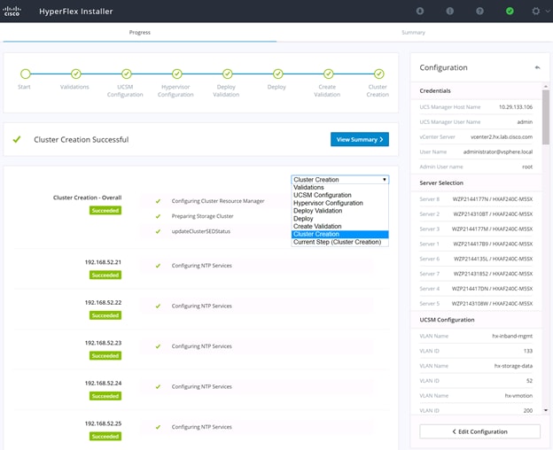Image resolution: width=553 pixels, height=450 pixels.
Task: Click the Deploy Validation step circle
Action: [228, 74]
